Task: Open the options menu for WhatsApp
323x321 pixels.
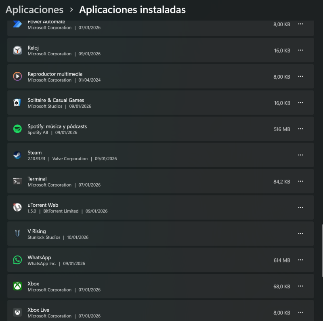Action: [300, 260]
